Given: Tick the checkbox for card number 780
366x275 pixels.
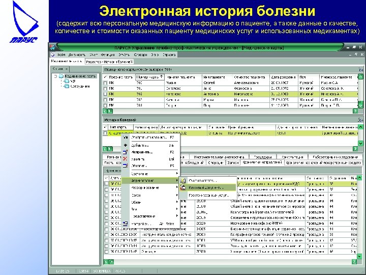Looking at the screenshot, I should (105, 83).
